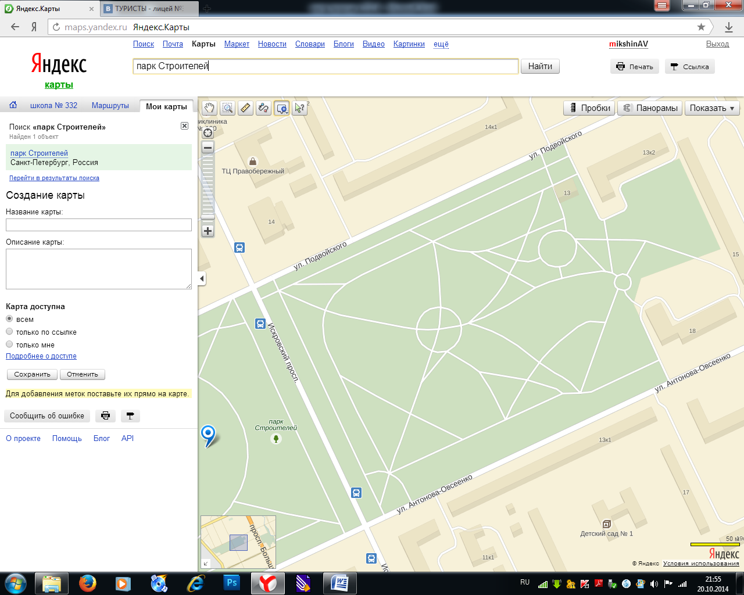Open the 'Подробнее о доступе' link
This screenshot has height=595, width=744.
41,356
